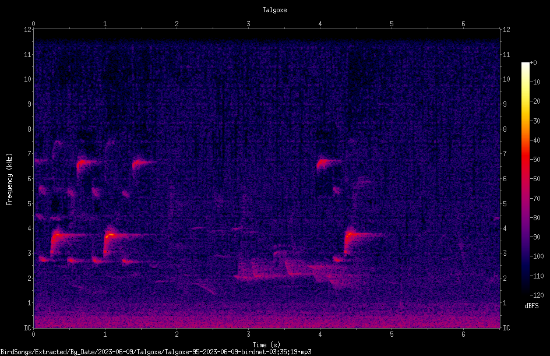Click the 2 label on bottom time axis
The image size is (550, 356).
[x=177, y=334]
